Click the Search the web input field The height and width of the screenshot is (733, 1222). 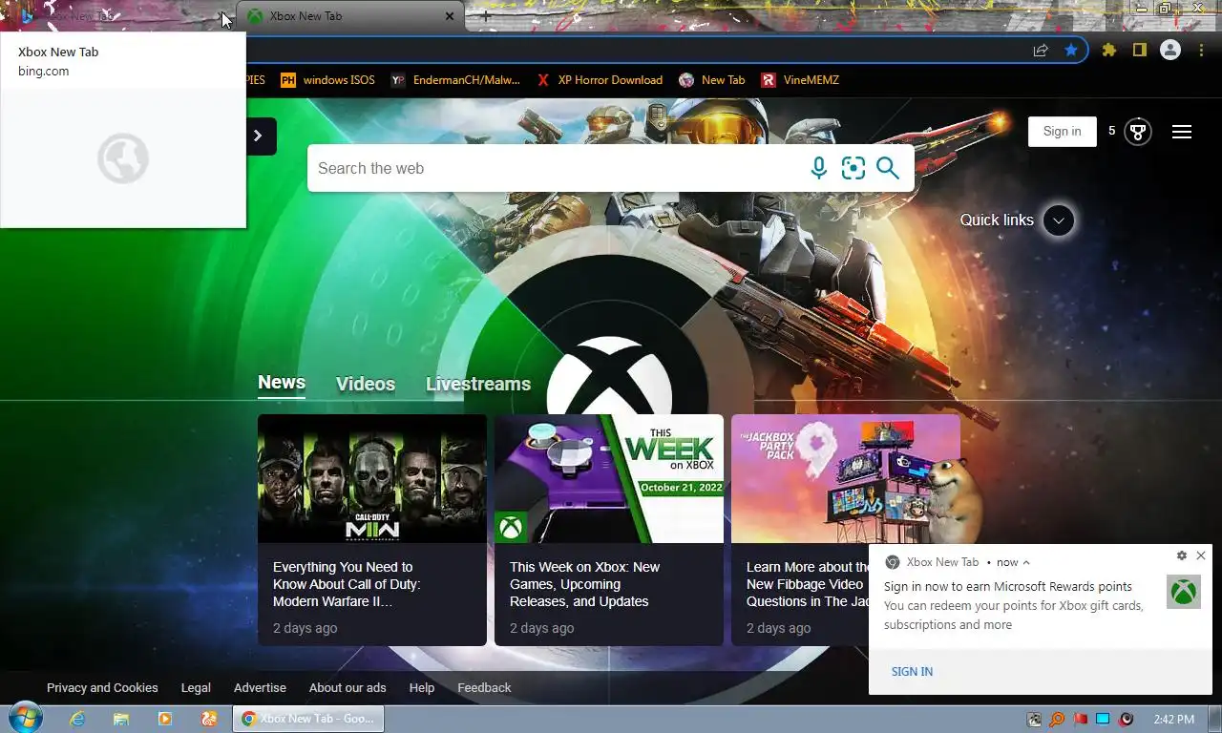558,168
